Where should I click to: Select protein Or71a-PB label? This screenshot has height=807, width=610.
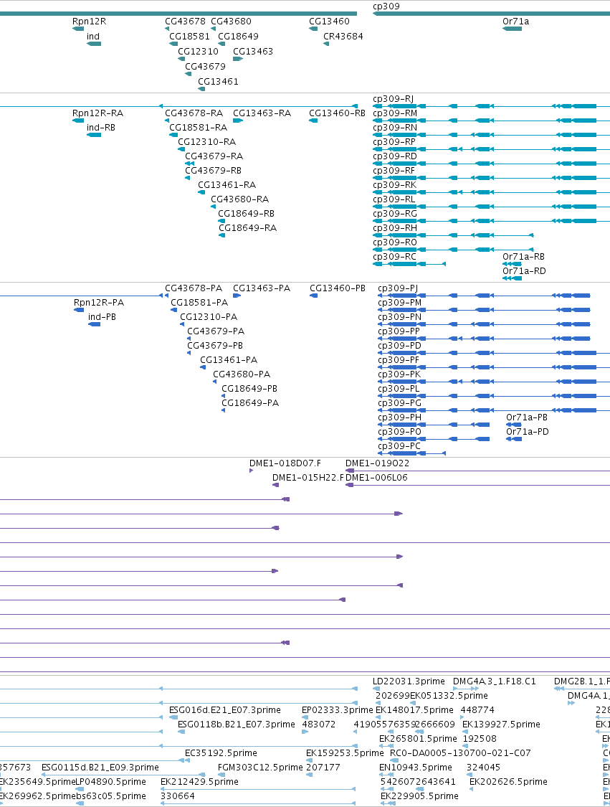pos(527,417)
